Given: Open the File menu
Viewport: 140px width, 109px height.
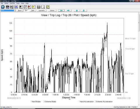Looking at the screenshot, I should click(2, 3).
